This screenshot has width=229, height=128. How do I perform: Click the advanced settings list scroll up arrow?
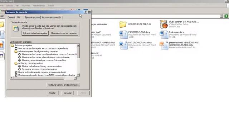(x=78, y=46)
